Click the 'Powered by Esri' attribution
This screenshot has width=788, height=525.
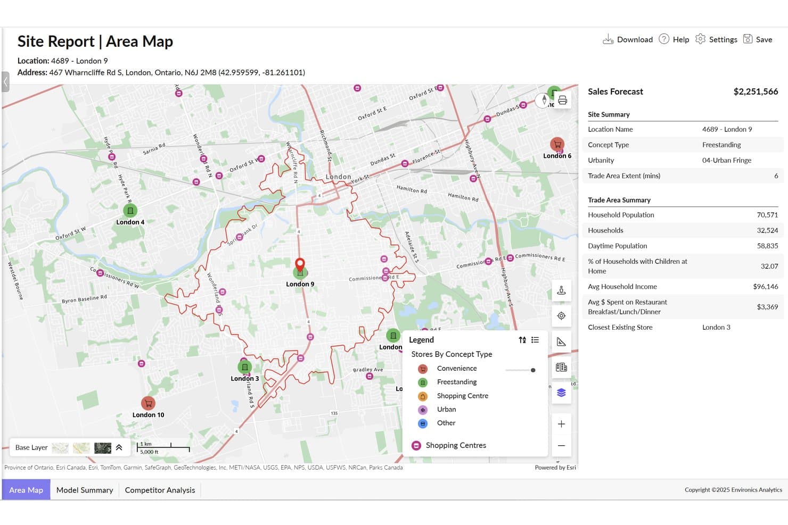click(x=555, y=468)
